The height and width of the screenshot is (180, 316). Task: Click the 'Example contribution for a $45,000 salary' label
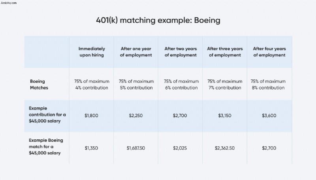47,114
